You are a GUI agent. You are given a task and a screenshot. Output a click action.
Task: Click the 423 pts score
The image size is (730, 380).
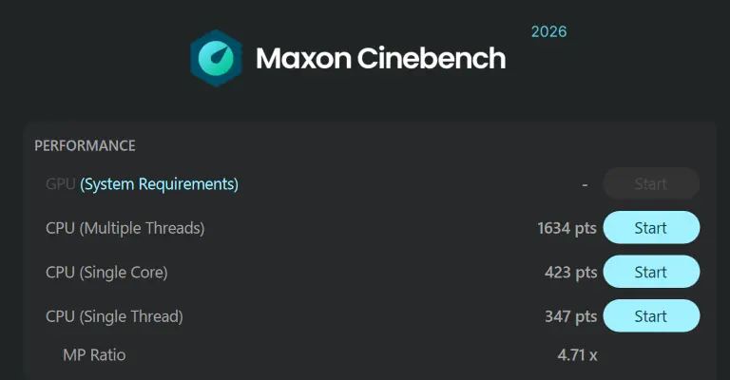point(570,273)
